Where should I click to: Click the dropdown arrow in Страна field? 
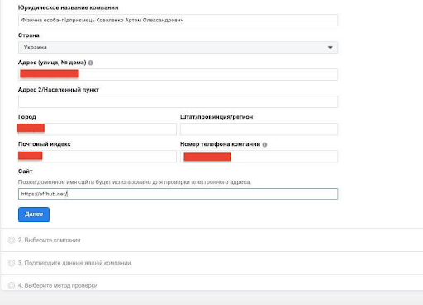point(330,48)
